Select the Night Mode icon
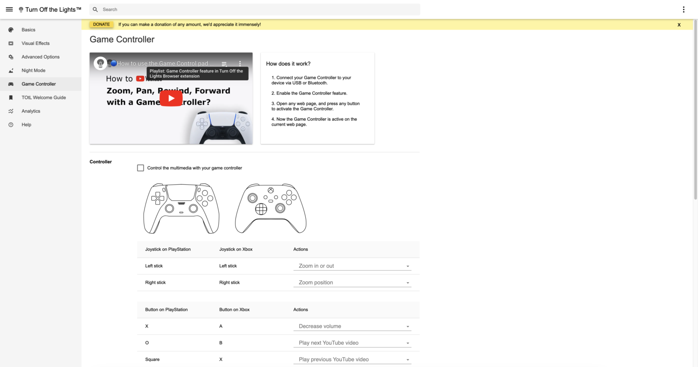Image resolution: width=698 pixels, height=367 pixels. (10, 70)
